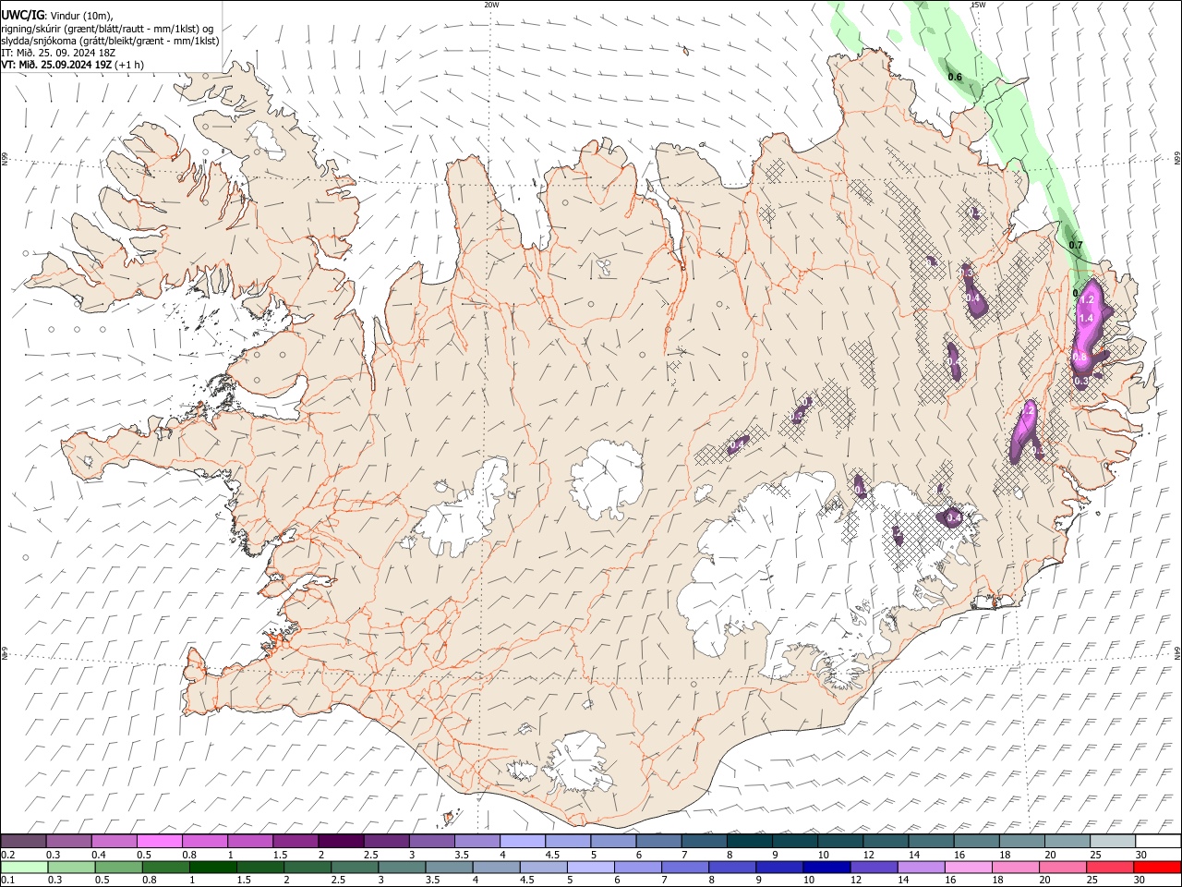1182x887 pixels.
Task: Select the gray-blue rain swatch labeled 4
Action: point(496,868)
